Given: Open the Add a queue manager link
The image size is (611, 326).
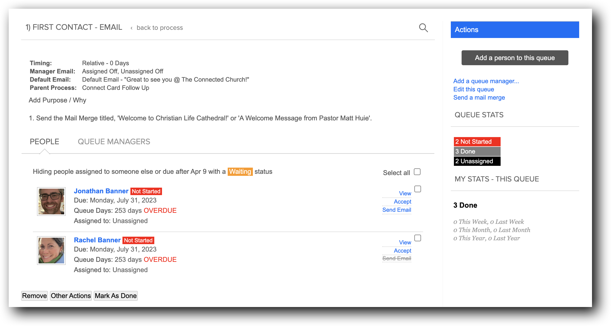Looking at the screenshot, I should click(x=486, y=81).
